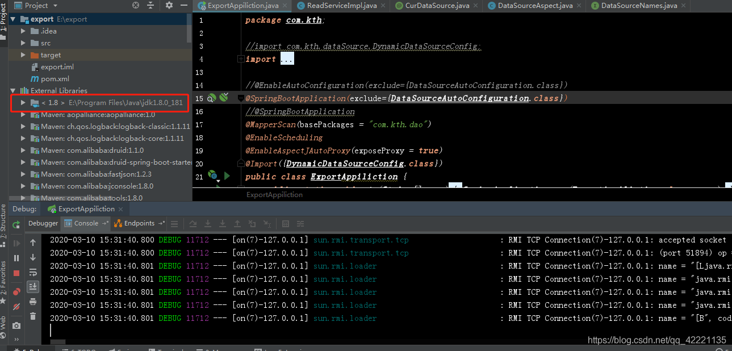This screenshot has height=351, width=732.
Task: Switch to DataSourceNames.java tab
Action: (x=639, y=6)
